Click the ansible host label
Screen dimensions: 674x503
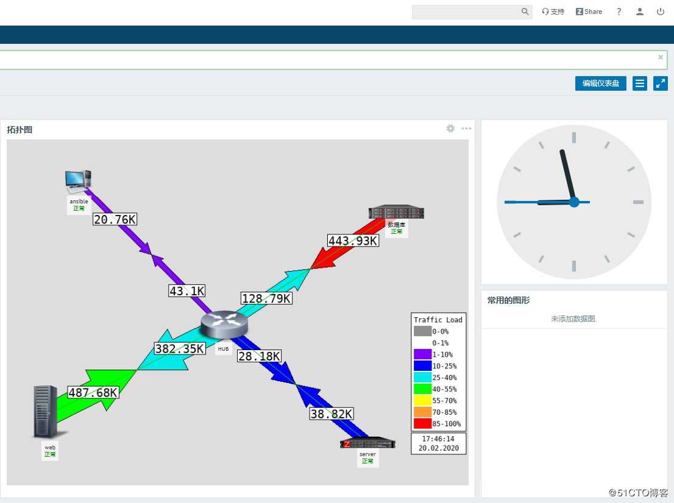pos(79,201)
